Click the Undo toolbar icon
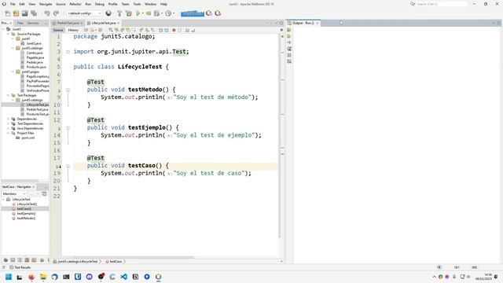Viewport: 503px width, 283px height. click(x=47, y=13)
